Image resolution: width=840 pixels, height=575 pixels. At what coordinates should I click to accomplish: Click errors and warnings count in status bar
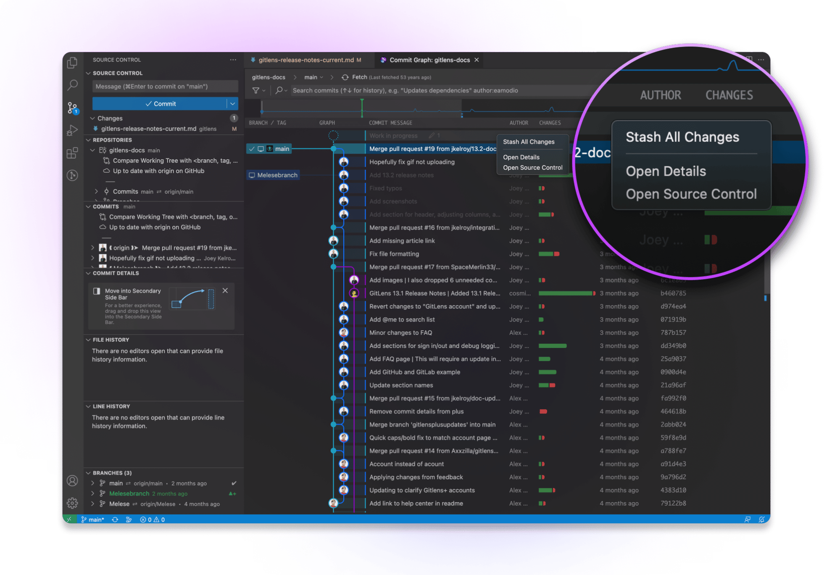coord(153,520)
